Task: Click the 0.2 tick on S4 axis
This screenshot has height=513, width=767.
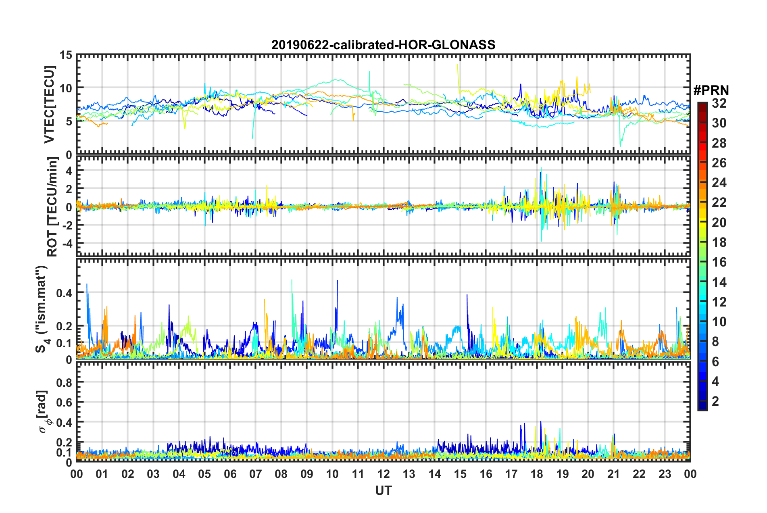Action: (64, 326)
